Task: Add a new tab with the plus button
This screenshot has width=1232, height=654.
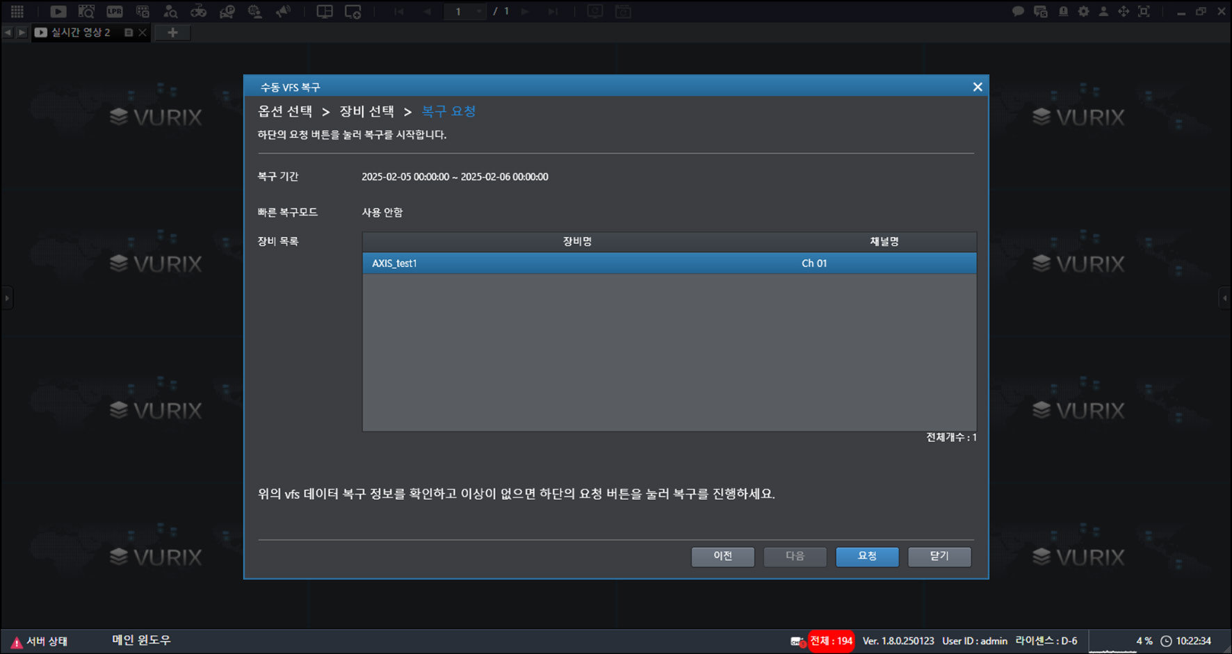Action: [x=172, y=32]
